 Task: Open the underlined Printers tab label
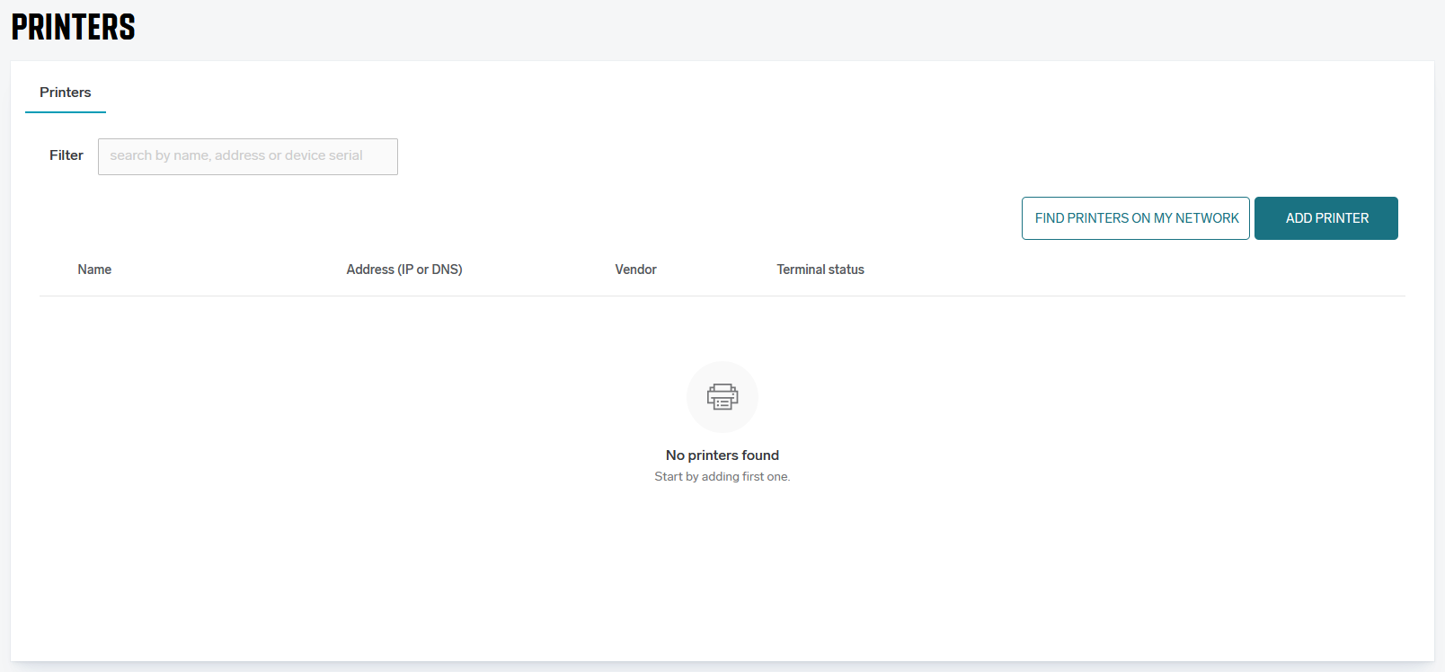pyautogui.click(x=66, y=93)
